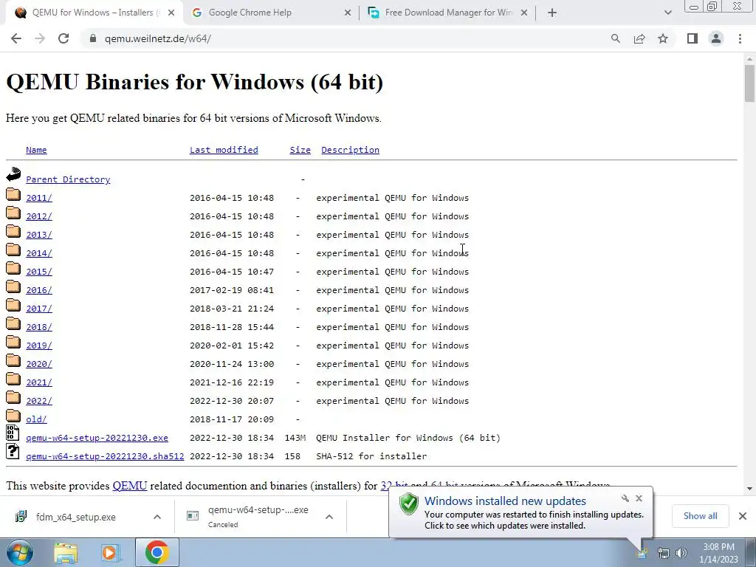Open the 2021/ folder link
Viewport: 756px width, 567px height.
(x=39, y=382)
